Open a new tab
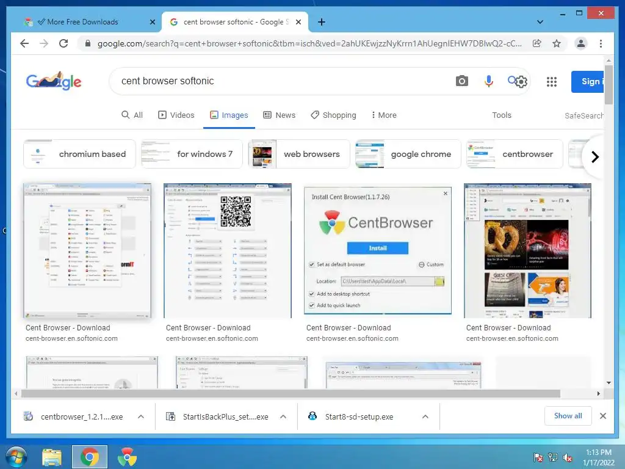 coord(322,22)
